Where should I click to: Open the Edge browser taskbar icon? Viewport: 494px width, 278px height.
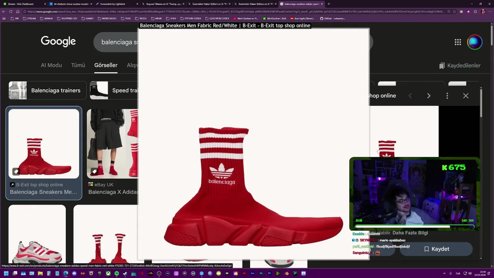[66, 273]
